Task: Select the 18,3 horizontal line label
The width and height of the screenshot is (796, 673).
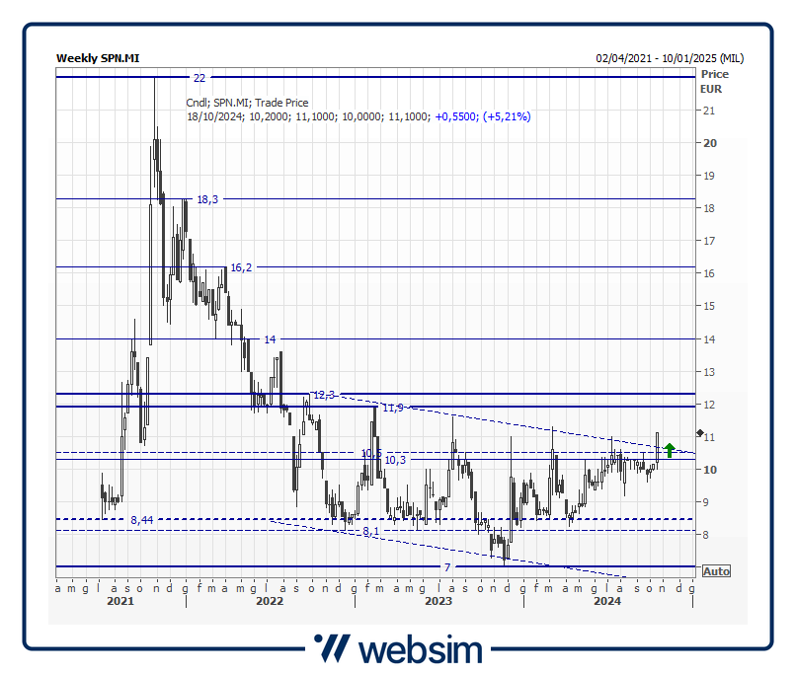Action: [x=207, y=199]
